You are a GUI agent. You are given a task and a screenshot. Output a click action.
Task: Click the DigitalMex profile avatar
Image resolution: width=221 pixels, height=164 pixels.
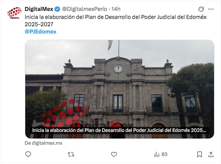point(14,13)
